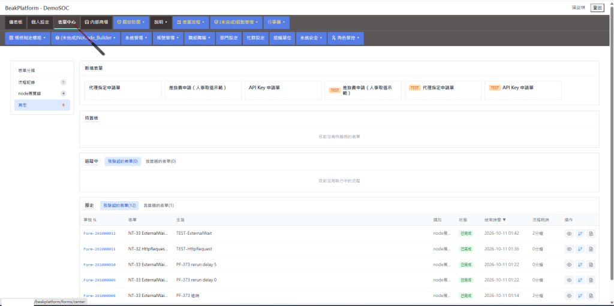Click the branch icon in Form-261000008 row
Image resolution: width=614 pixels, height=306 pixels.
point(580,295)
